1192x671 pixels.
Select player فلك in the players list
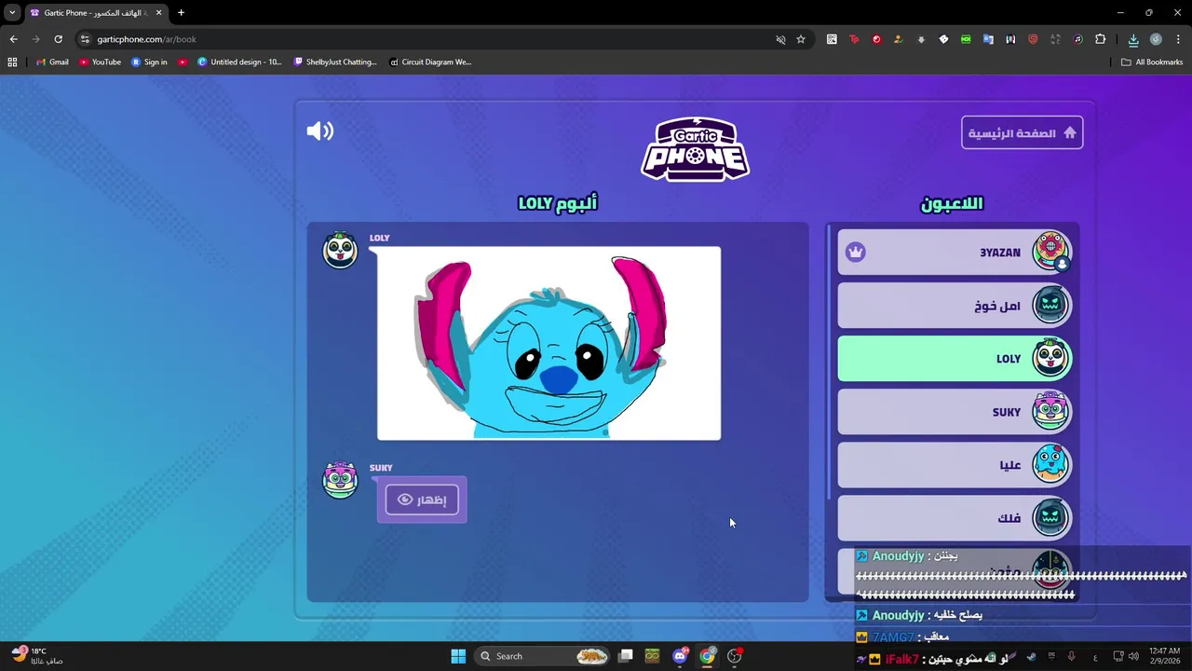[955, 518]
